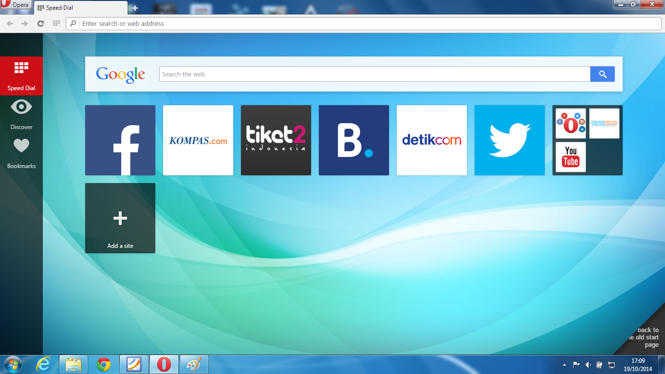Click the Google logo
Screen dimensions: 665x374
[x=121, y=75]
